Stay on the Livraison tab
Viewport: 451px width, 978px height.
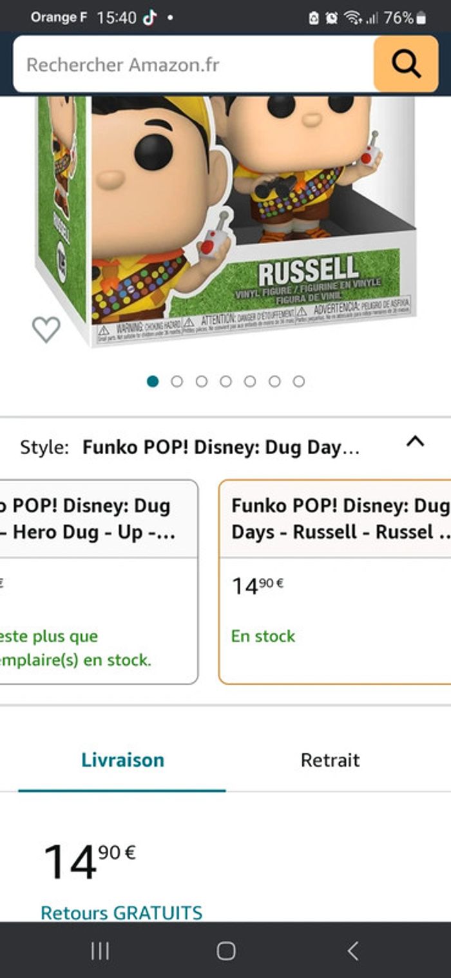coord(121,760)
